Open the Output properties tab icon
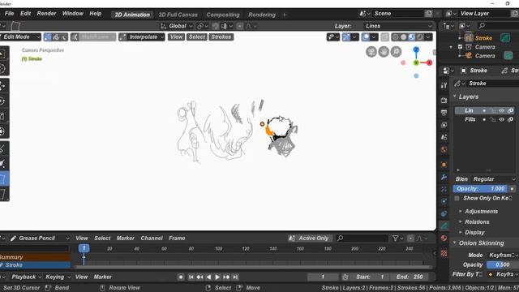Image resolution: width=519 pixels, height=292 pixels. 444,113
